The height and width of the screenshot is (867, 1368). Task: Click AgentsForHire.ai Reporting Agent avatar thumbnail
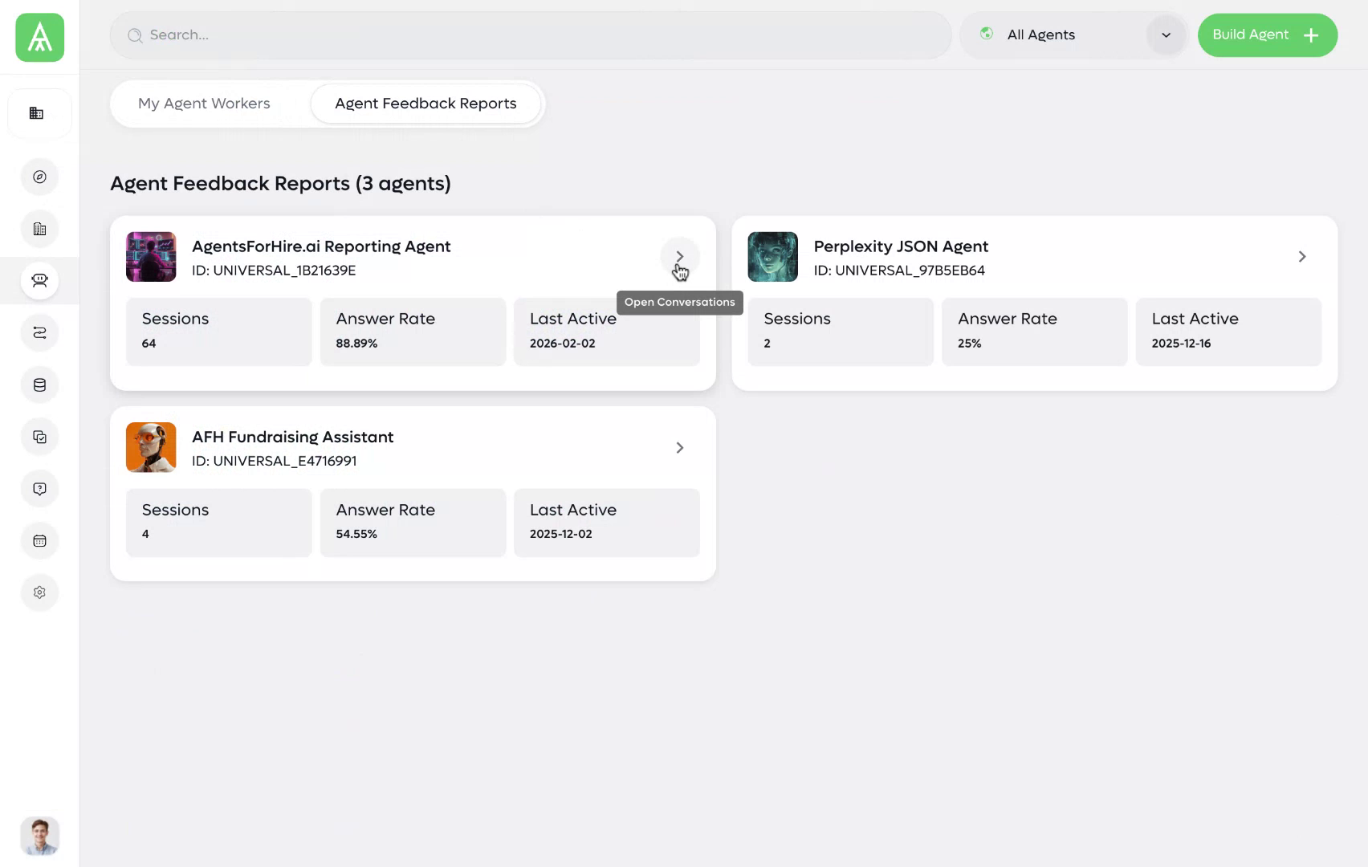(151, 257)
